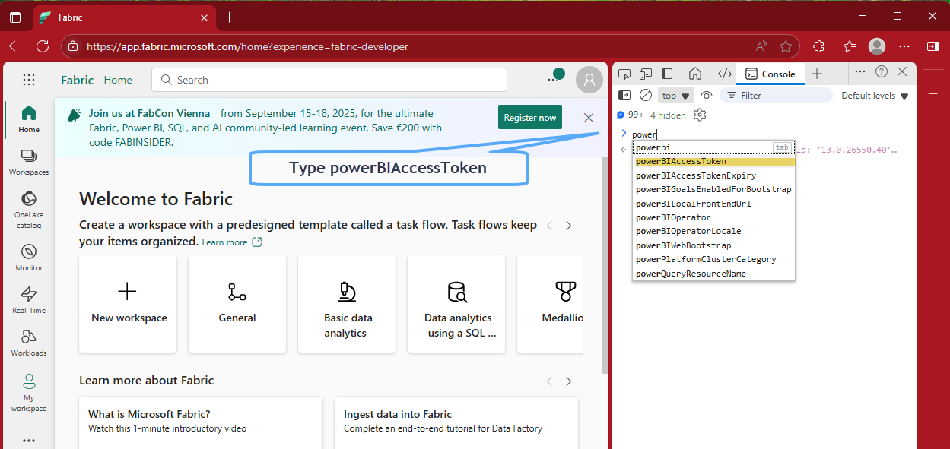The width and height of the screenshot is (950, 449).
Task: Go back with browser back arrow
Action: tap(15, 46)
